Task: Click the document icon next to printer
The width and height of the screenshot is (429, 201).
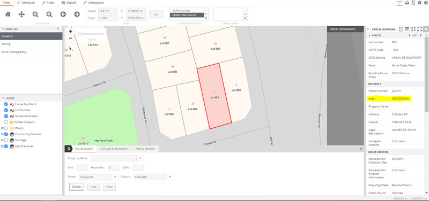Action: (x=413, y=3)
